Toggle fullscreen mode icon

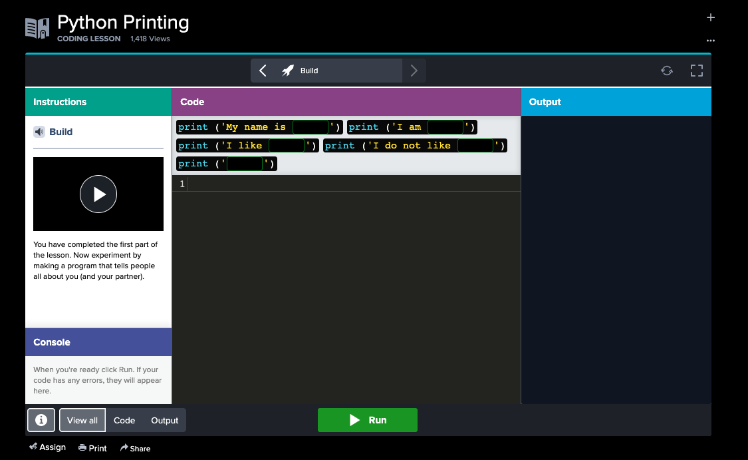697,71
